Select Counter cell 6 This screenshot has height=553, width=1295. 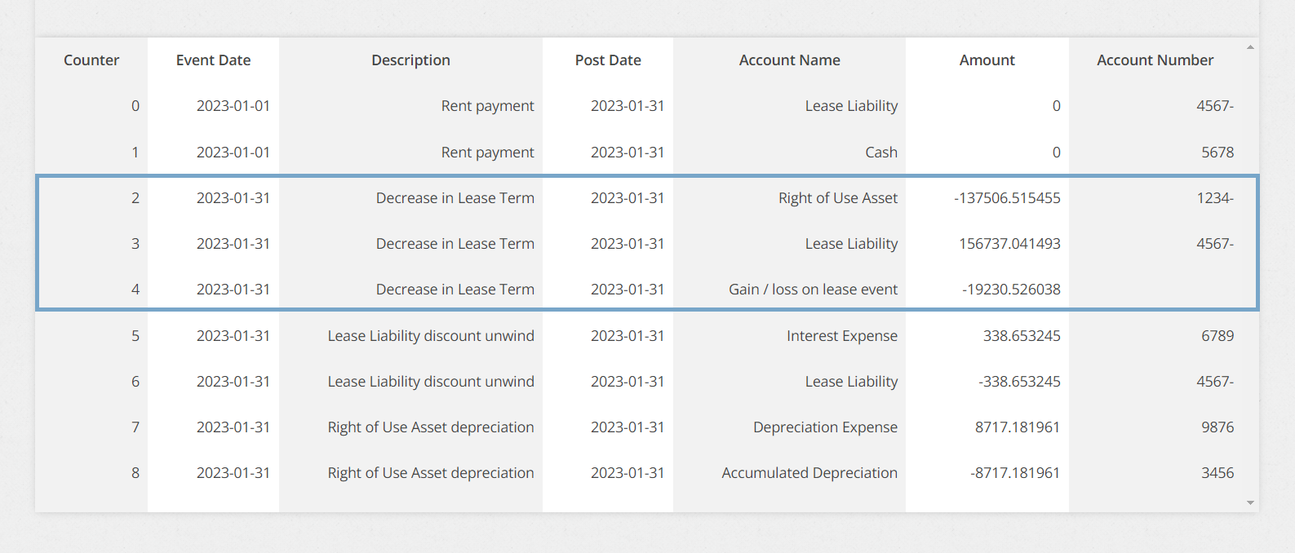click(135, 382)
